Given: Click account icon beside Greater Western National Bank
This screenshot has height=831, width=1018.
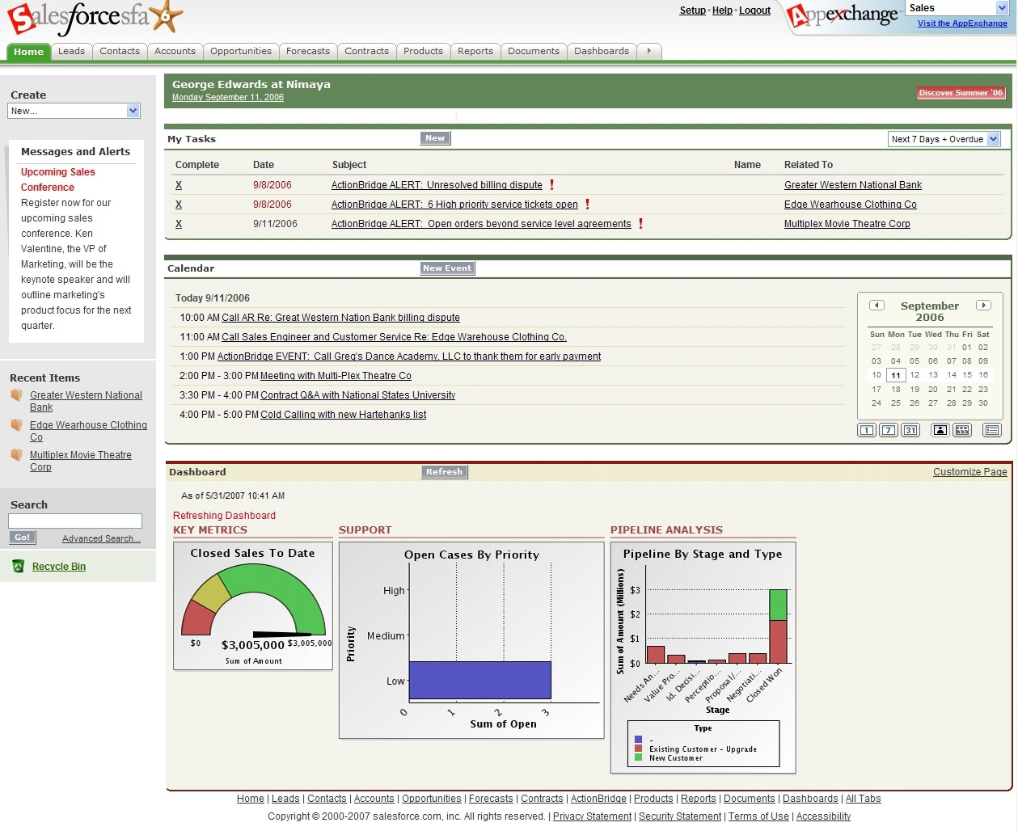Looking at the screenshot, I should point(17,395).
